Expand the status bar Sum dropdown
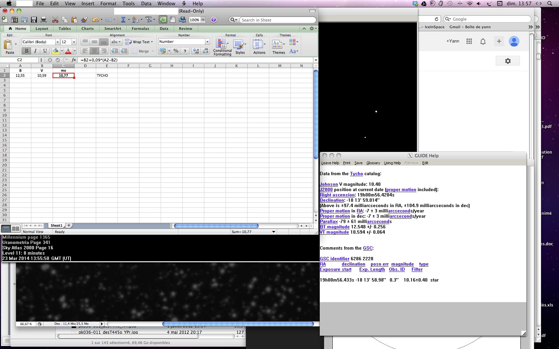 274,232
